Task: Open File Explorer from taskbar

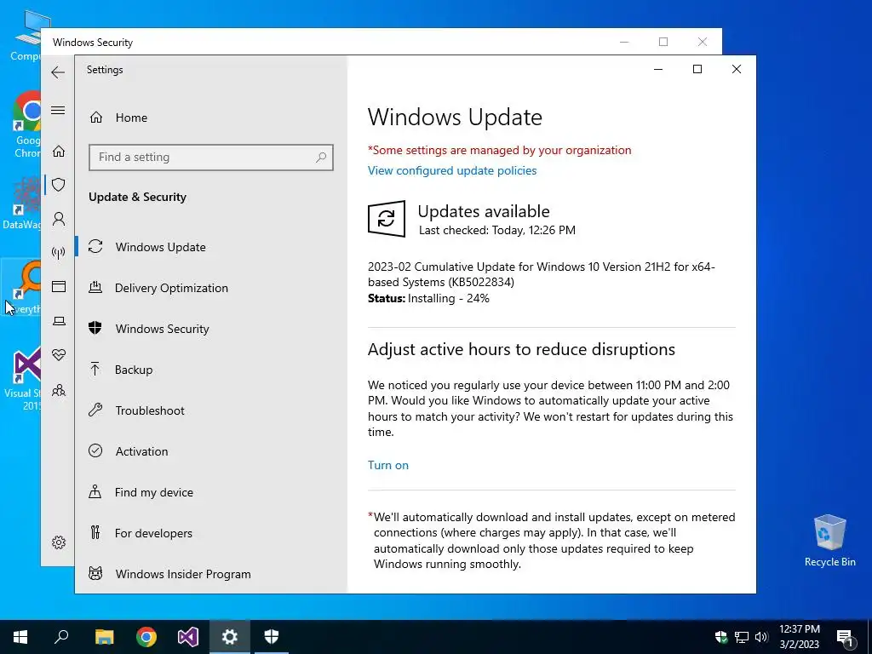Action: pyautogui.click(x=104, y=637)
